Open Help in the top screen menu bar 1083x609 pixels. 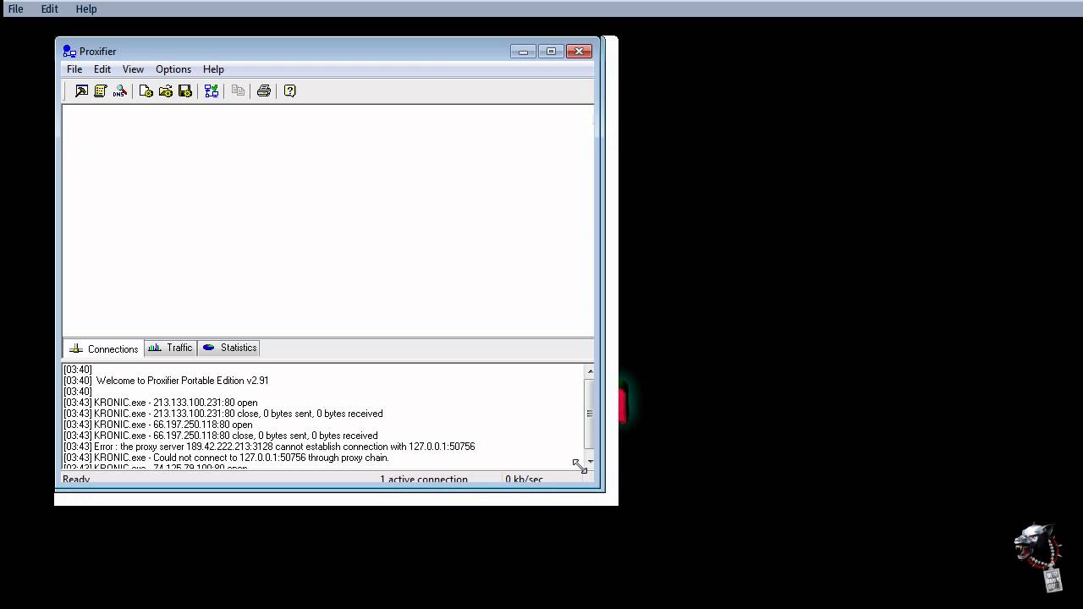click(x=86, y=8)
